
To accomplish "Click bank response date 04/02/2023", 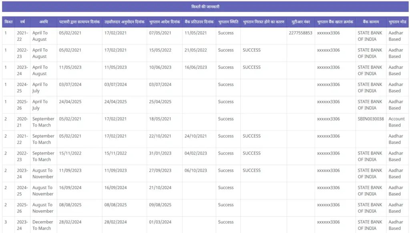I will tap(195, 153).
